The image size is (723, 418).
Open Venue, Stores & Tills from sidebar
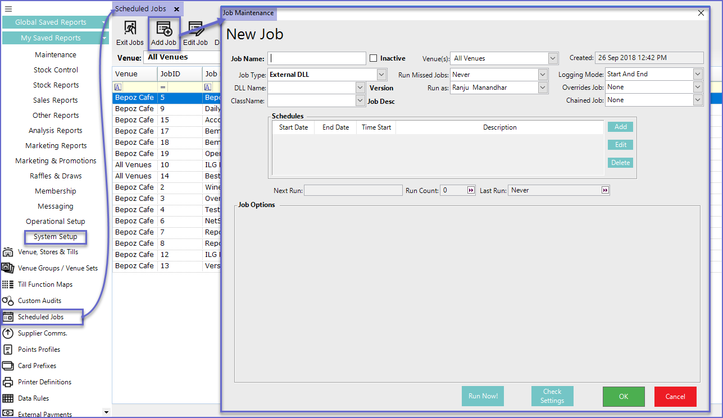pyautogui.click(x=48, y=252)
